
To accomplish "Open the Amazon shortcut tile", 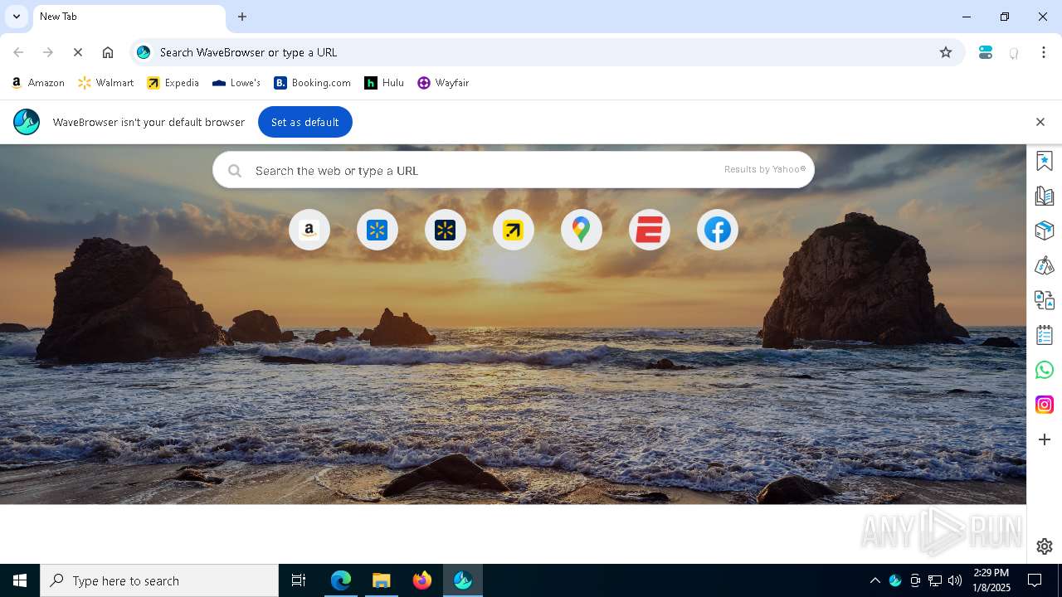I will 309,230.
